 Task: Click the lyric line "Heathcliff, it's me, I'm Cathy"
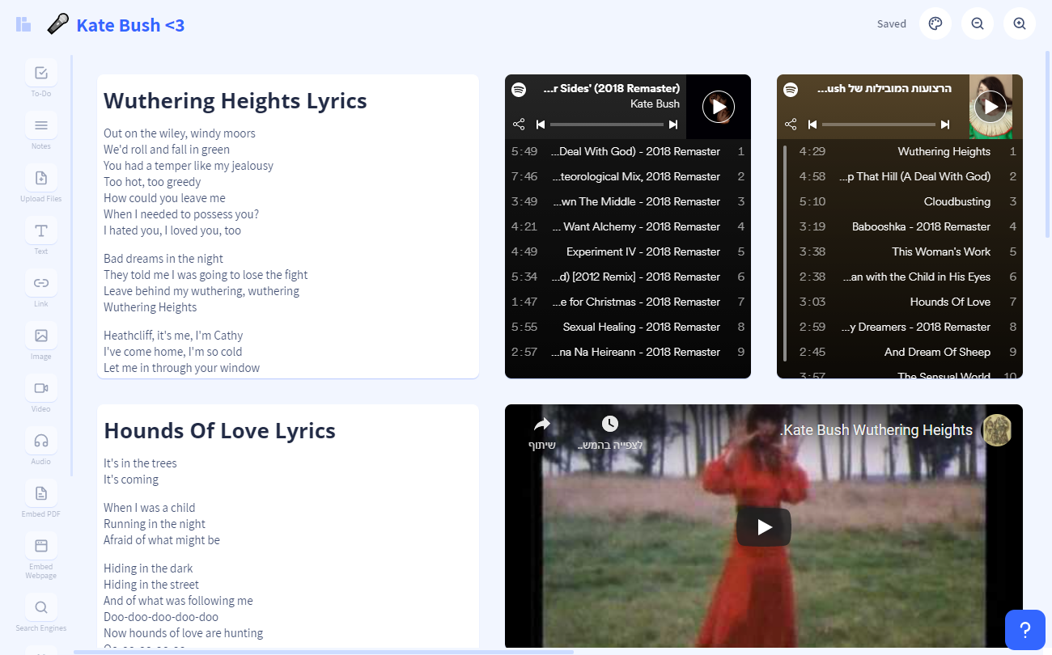[173, 336]
